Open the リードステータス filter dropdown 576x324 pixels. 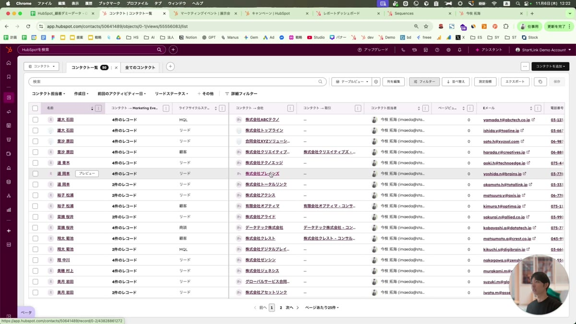pyautogui.click(x=171, y=94)
